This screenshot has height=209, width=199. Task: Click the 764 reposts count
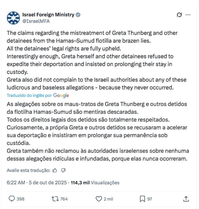point(64,199)
